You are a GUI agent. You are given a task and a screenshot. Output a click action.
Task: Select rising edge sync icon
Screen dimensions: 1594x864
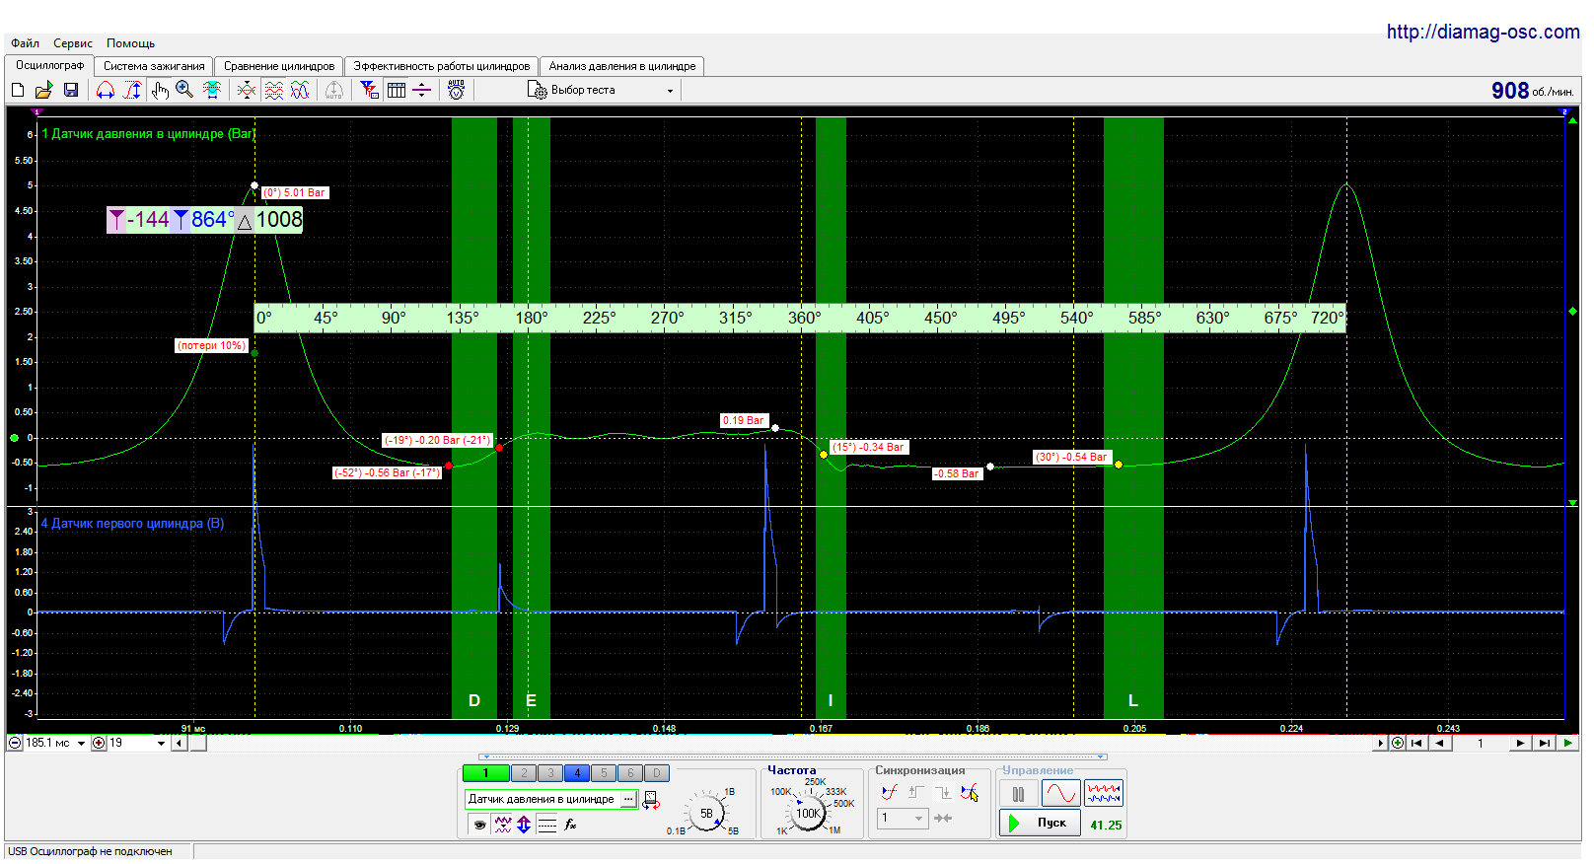[915, 792]
